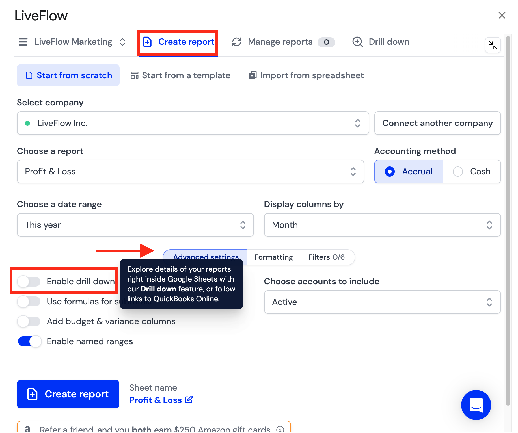Switch to the Create report tab
Screen dimensions: 518x433
[x=178, y=42]
